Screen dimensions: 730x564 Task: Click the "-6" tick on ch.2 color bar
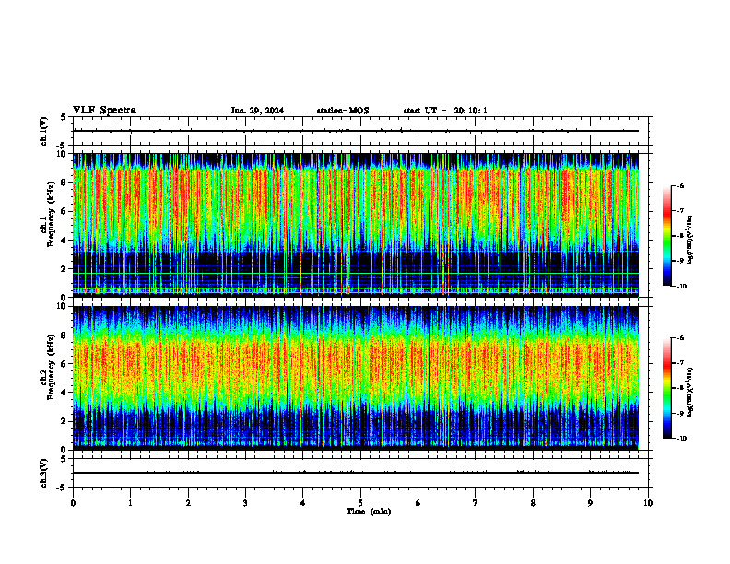[680, 338]
